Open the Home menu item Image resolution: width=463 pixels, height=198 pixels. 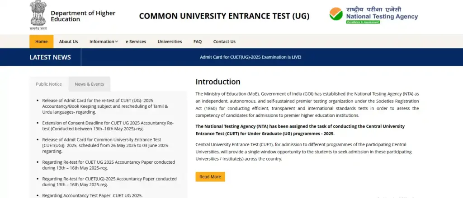click(41, 41)
